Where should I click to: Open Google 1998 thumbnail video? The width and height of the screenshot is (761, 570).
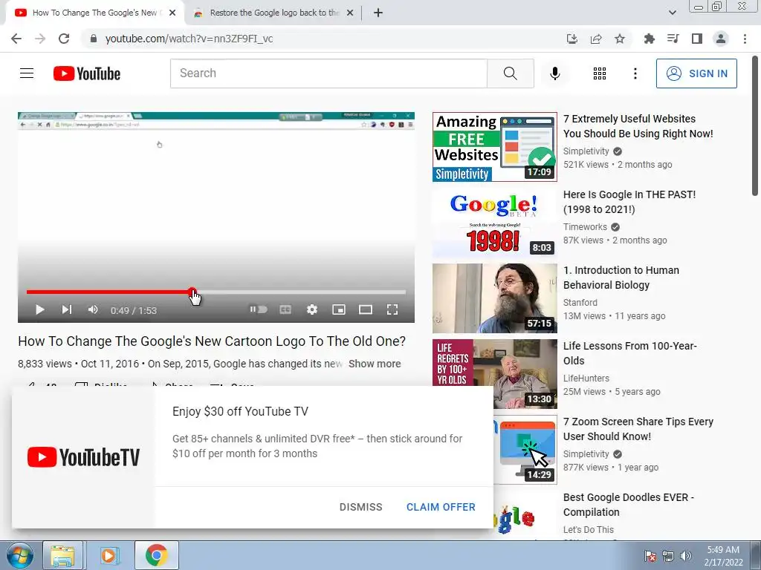coord(494,223)
